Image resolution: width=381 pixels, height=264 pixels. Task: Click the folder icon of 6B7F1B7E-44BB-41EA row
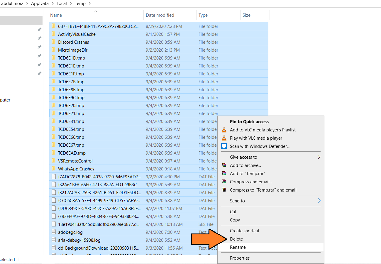(53, 26)
